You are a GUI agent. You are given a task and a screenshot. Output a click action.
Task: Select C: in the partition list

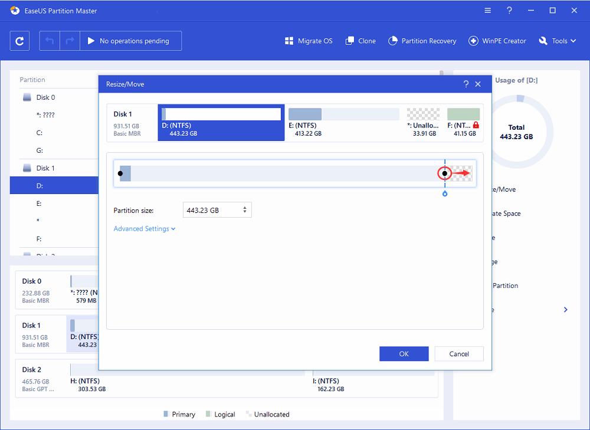(x=40, y=133)
